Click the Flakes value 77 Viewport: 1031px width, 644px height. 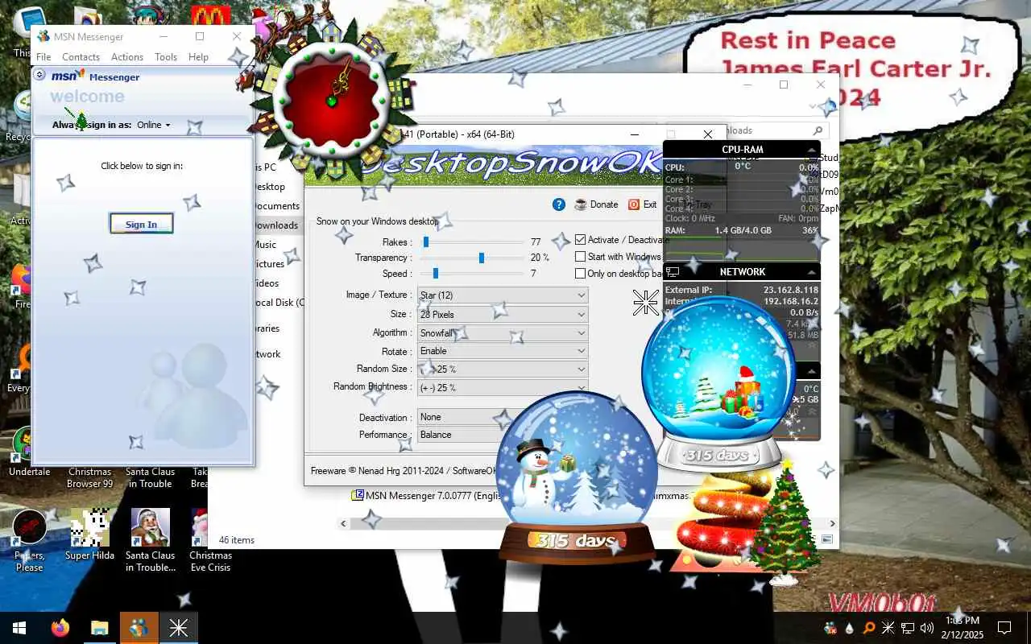pos(536,242)
